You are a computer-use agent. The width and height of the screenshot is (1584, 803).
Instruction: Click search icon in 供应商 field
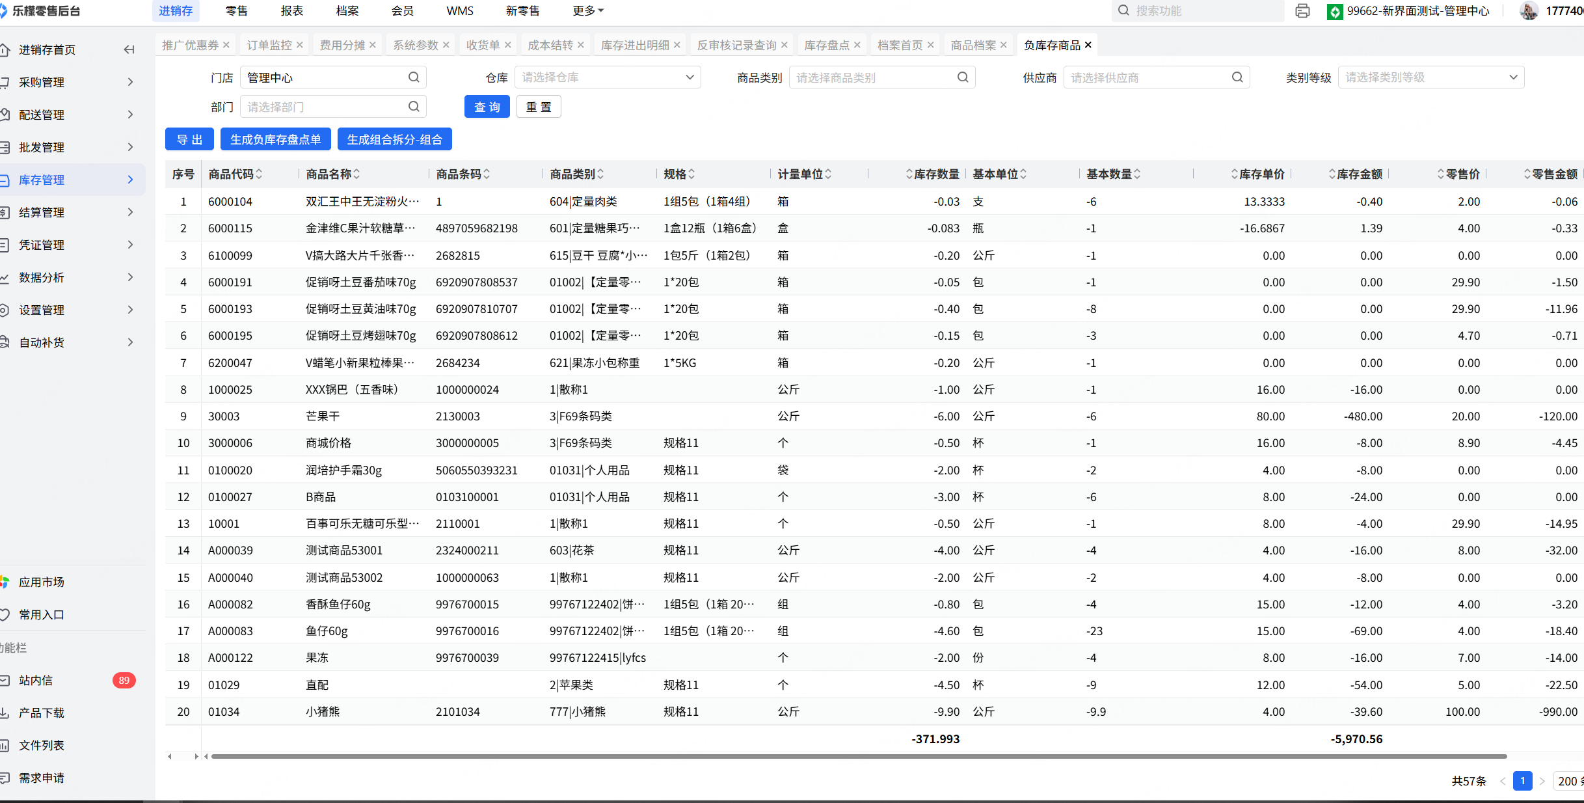click(1237, 77)
